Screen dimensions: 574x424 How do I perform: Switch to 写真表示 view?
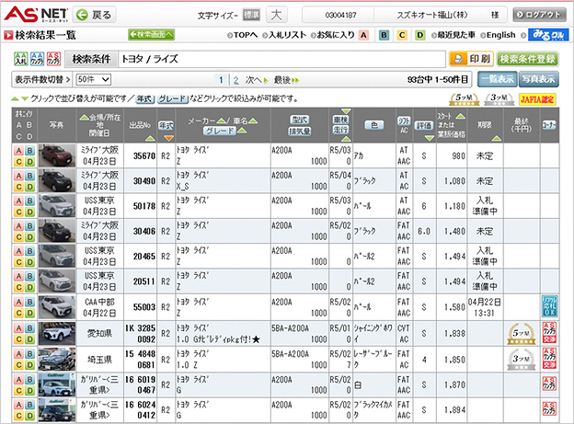538,79
